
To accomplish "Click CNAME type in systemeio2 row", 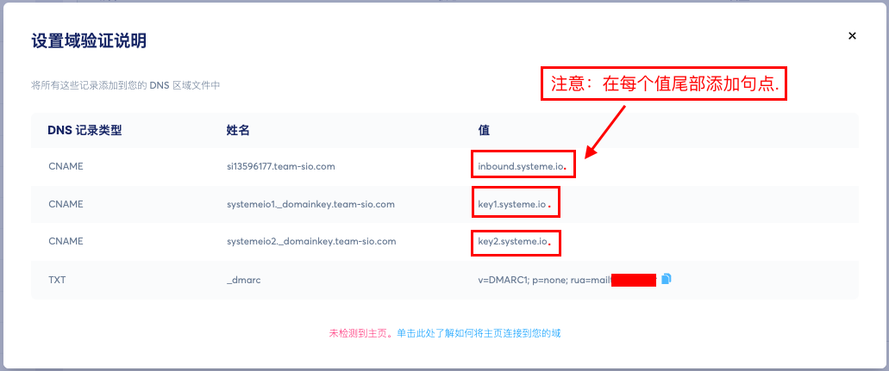I will coord(66,241).
